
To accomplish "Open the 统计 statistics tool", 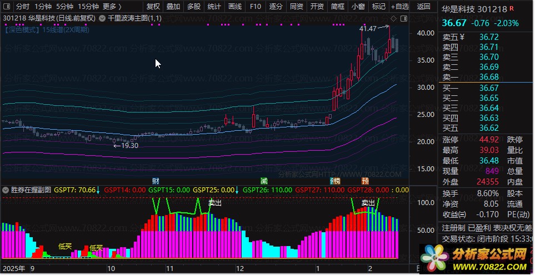I will (214, 7).
